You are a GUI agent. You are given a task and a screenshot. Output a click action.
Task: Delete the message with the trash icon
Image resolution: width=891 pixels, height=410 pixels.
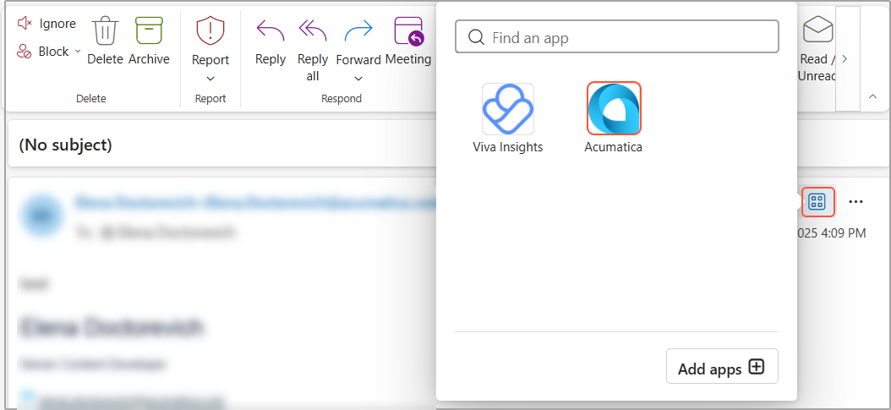(x=105, y=30)
